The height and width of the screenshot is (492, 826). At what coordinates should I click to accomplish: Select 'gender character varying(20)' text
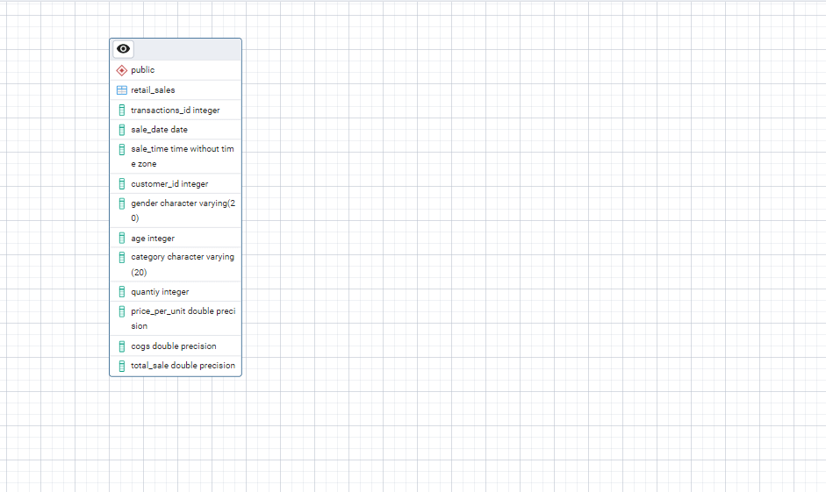(183, 210)
